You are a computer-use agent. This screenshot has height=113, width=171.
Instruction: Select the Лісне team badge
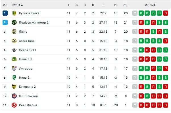pos(14,32)
